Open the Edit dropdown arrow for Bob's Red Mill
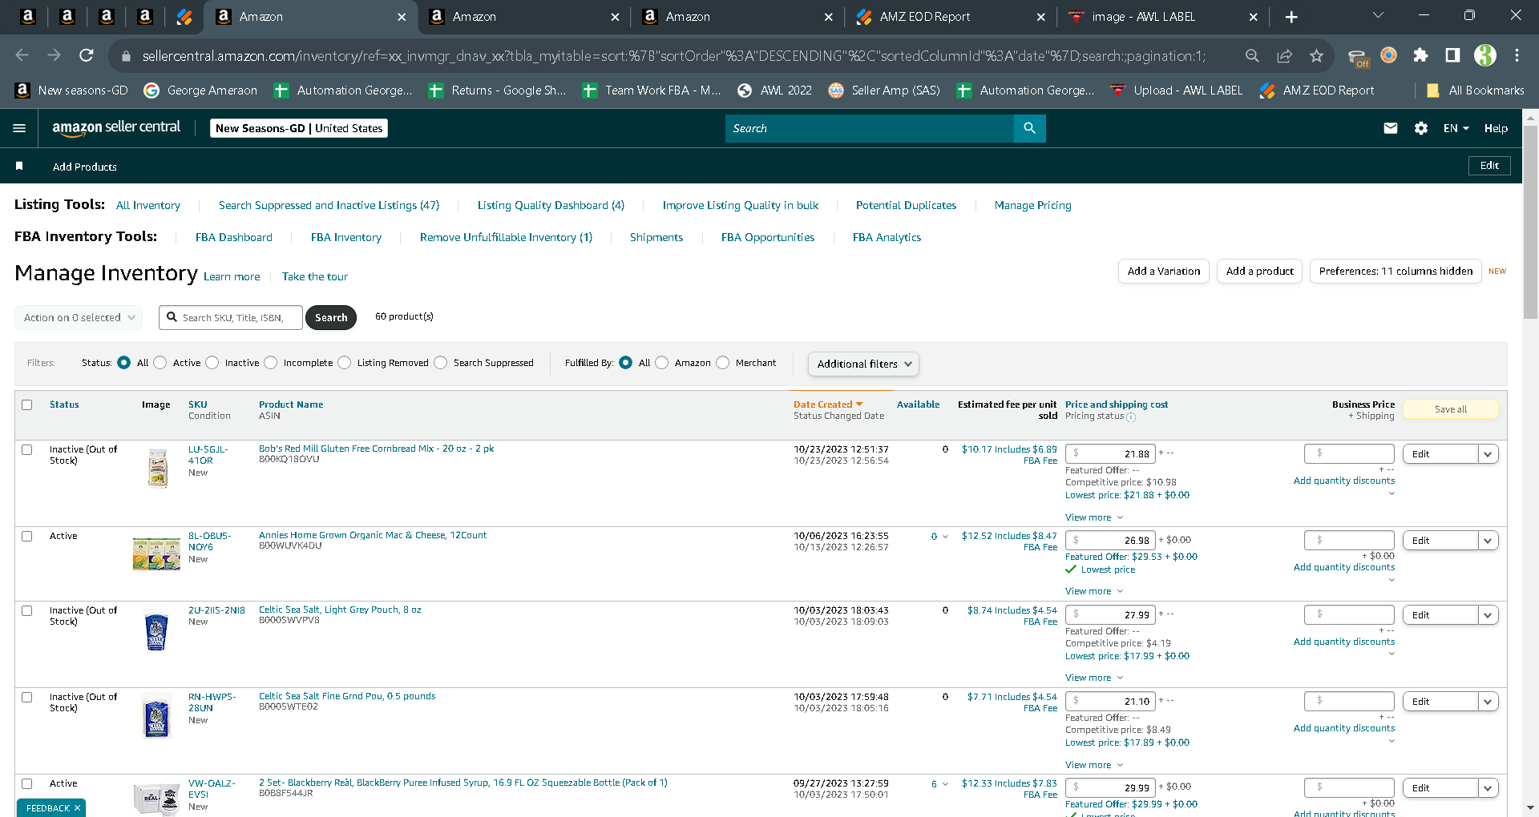The width and height of the screenshot is (1539, 817). coord(1488,454)
